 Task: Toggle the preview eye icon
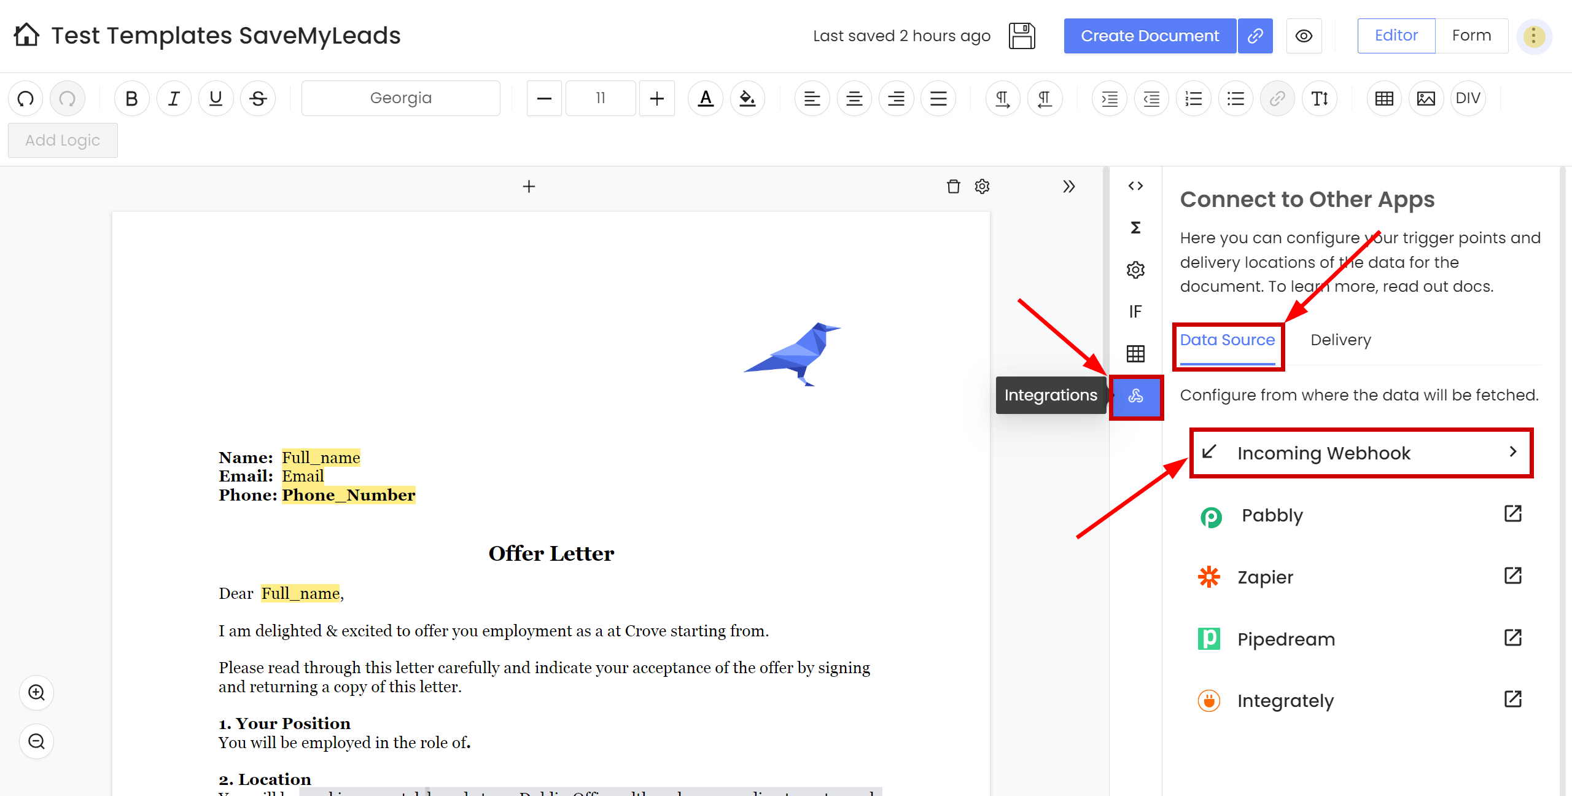1303,36
